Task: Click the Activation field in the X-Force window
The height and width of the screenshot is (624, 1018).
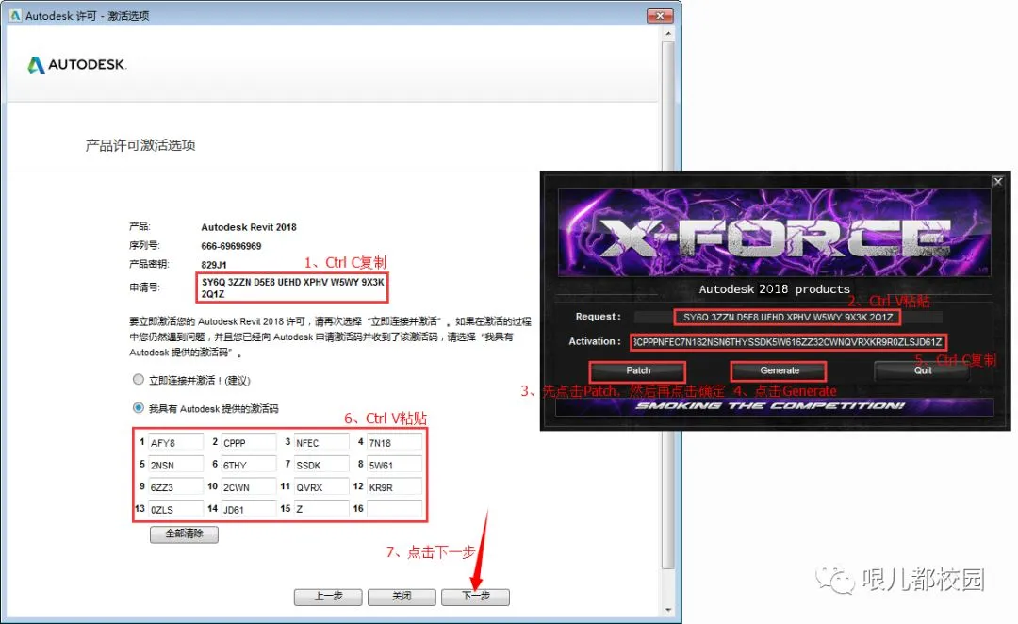Action: click(787, 342)
